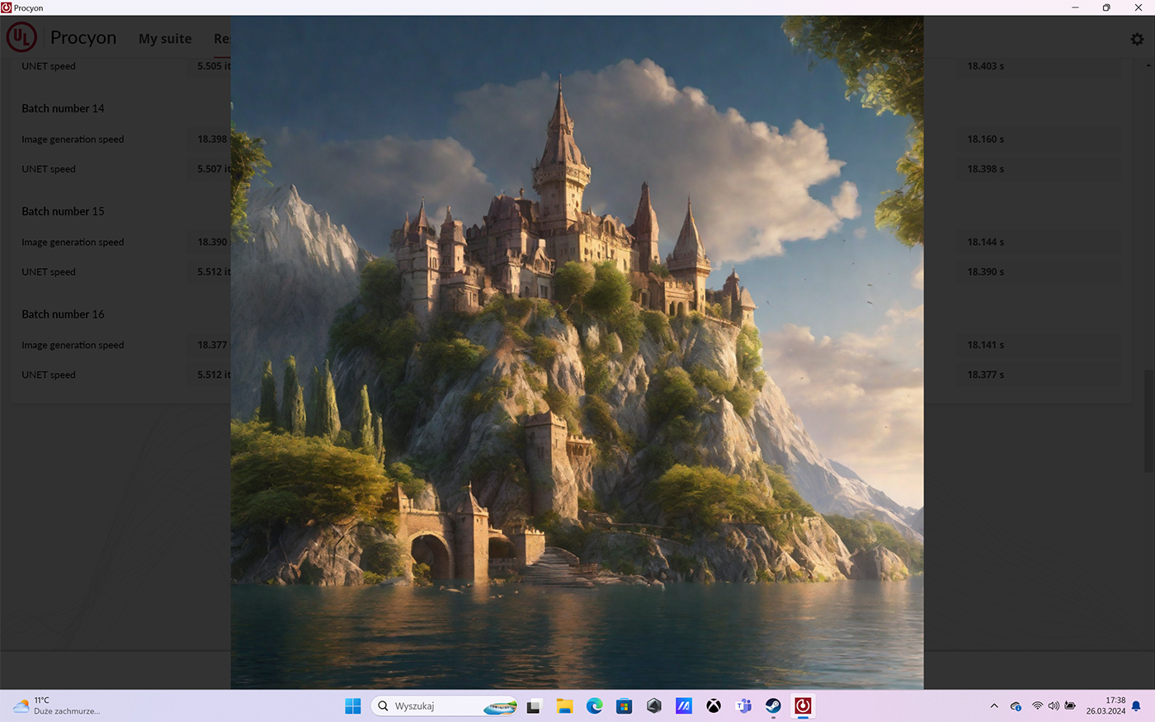Open clock and calendar showing 17:38
Screen dimensions: 1155x722
click(x=1105, y=705)
